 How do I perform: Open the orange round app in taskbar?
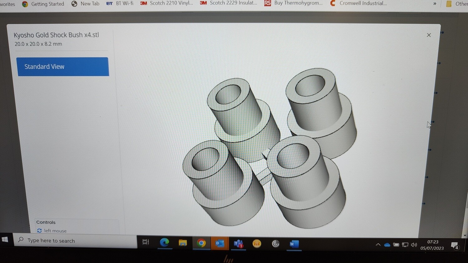coord(257,244)
